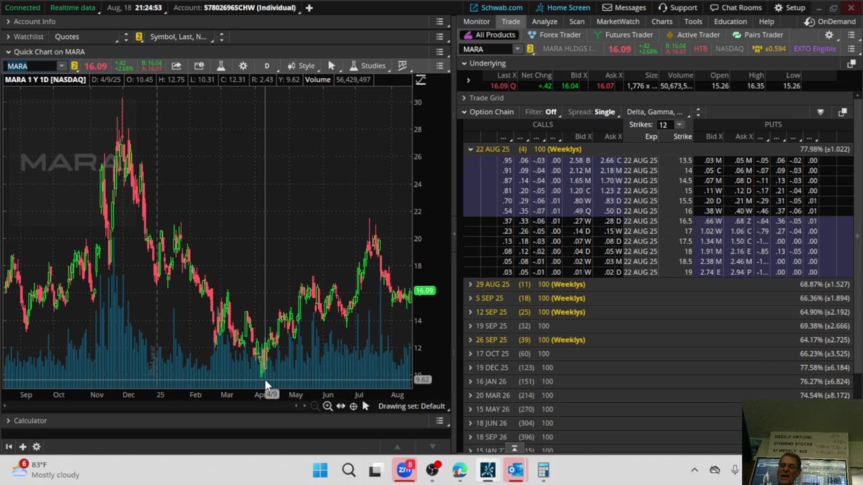Open the flask Edit Studies icon
The width and height of the screenshot is (863, 485).
(220, 65)
